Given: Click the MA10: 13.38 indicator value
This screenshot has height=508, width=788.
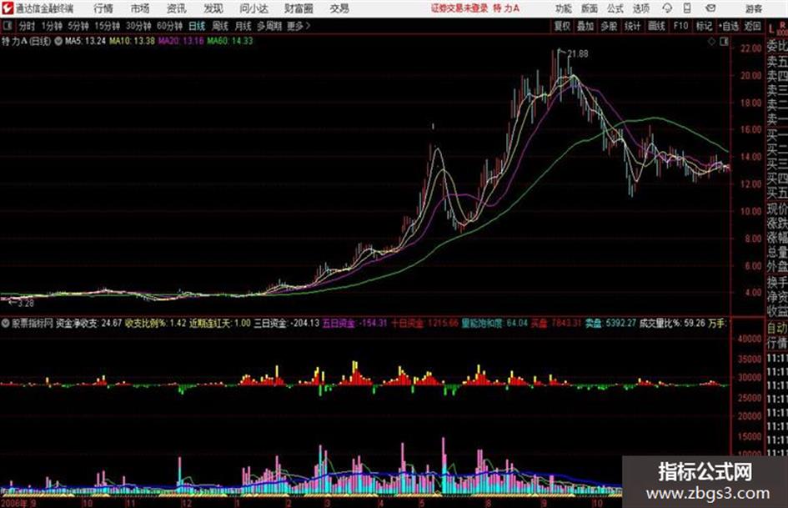Looking at the screenshot, I should [x=132, y=41].
